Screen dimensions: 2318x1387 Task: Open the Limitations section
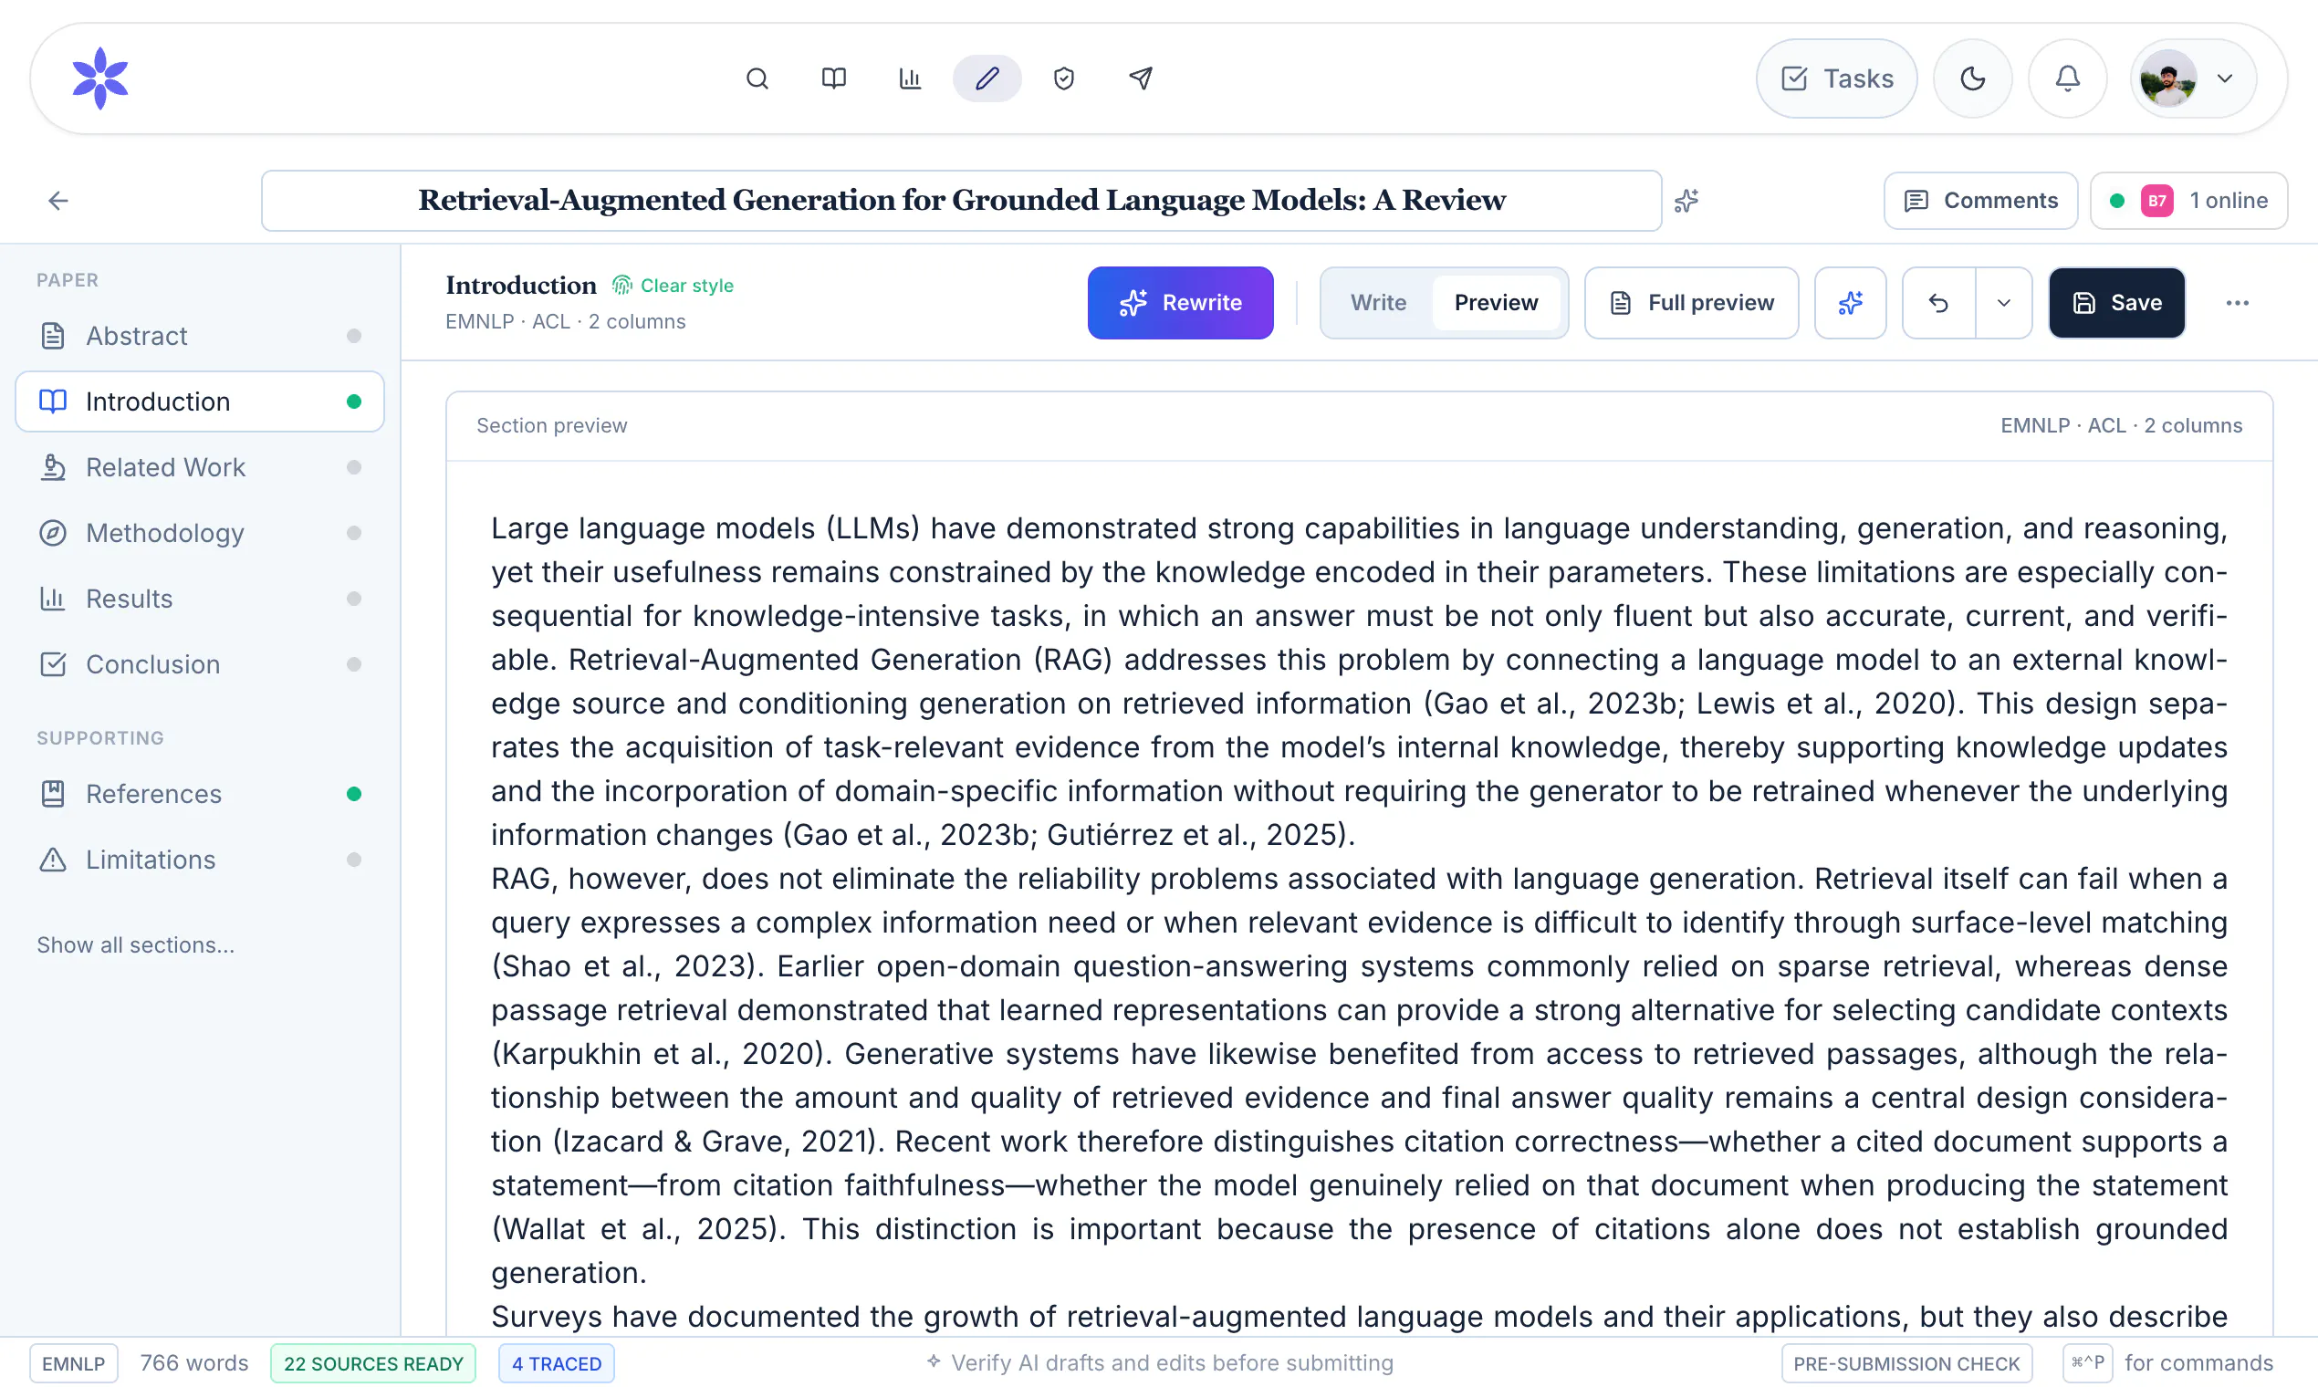click(199, 860)
